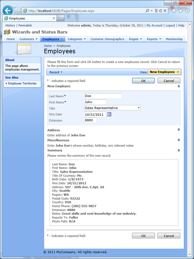
Task: Open the Region menu
Action: coord(135,39)
